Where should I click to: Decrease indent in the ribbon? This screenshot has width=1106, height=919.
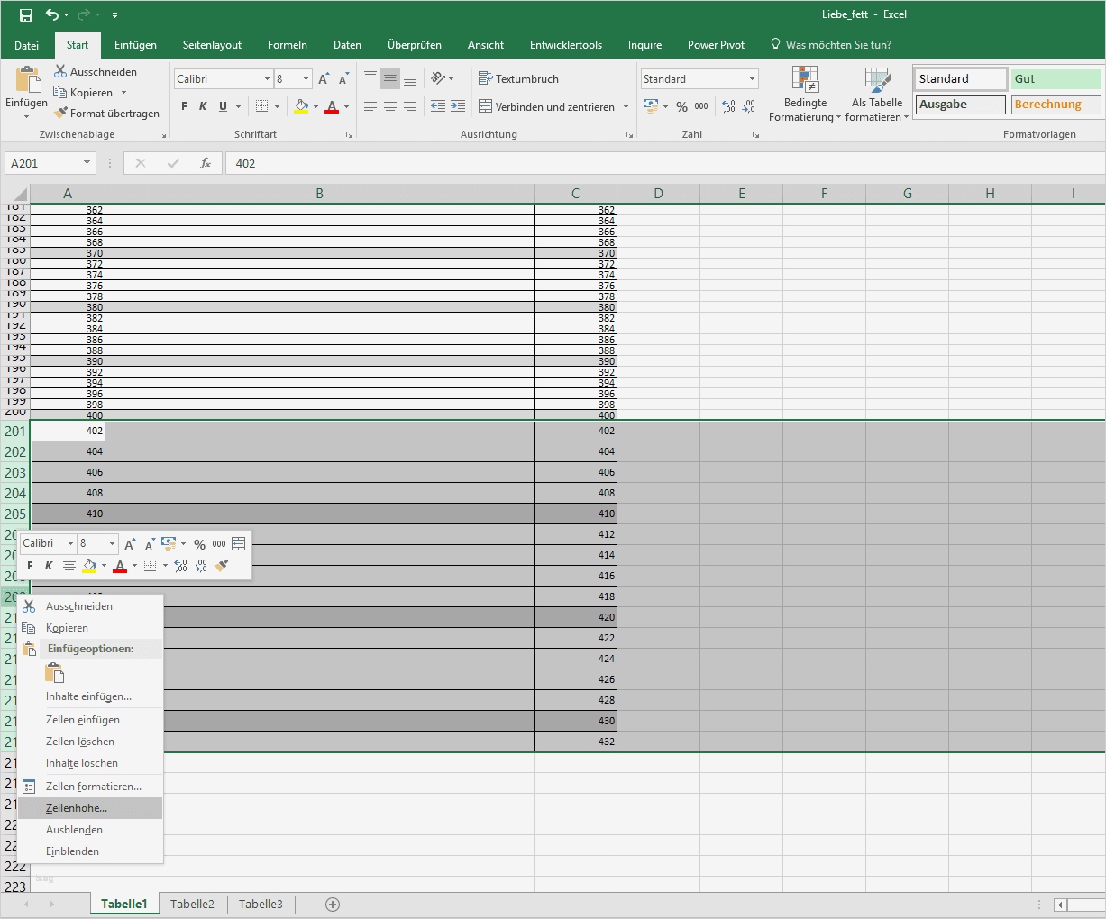438,106
